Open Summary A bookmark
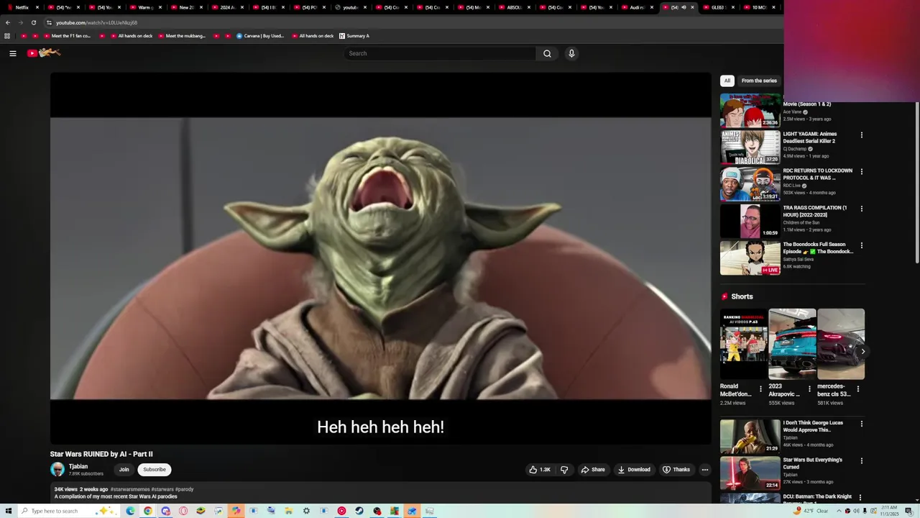920x518 pixels. (354, 36)
